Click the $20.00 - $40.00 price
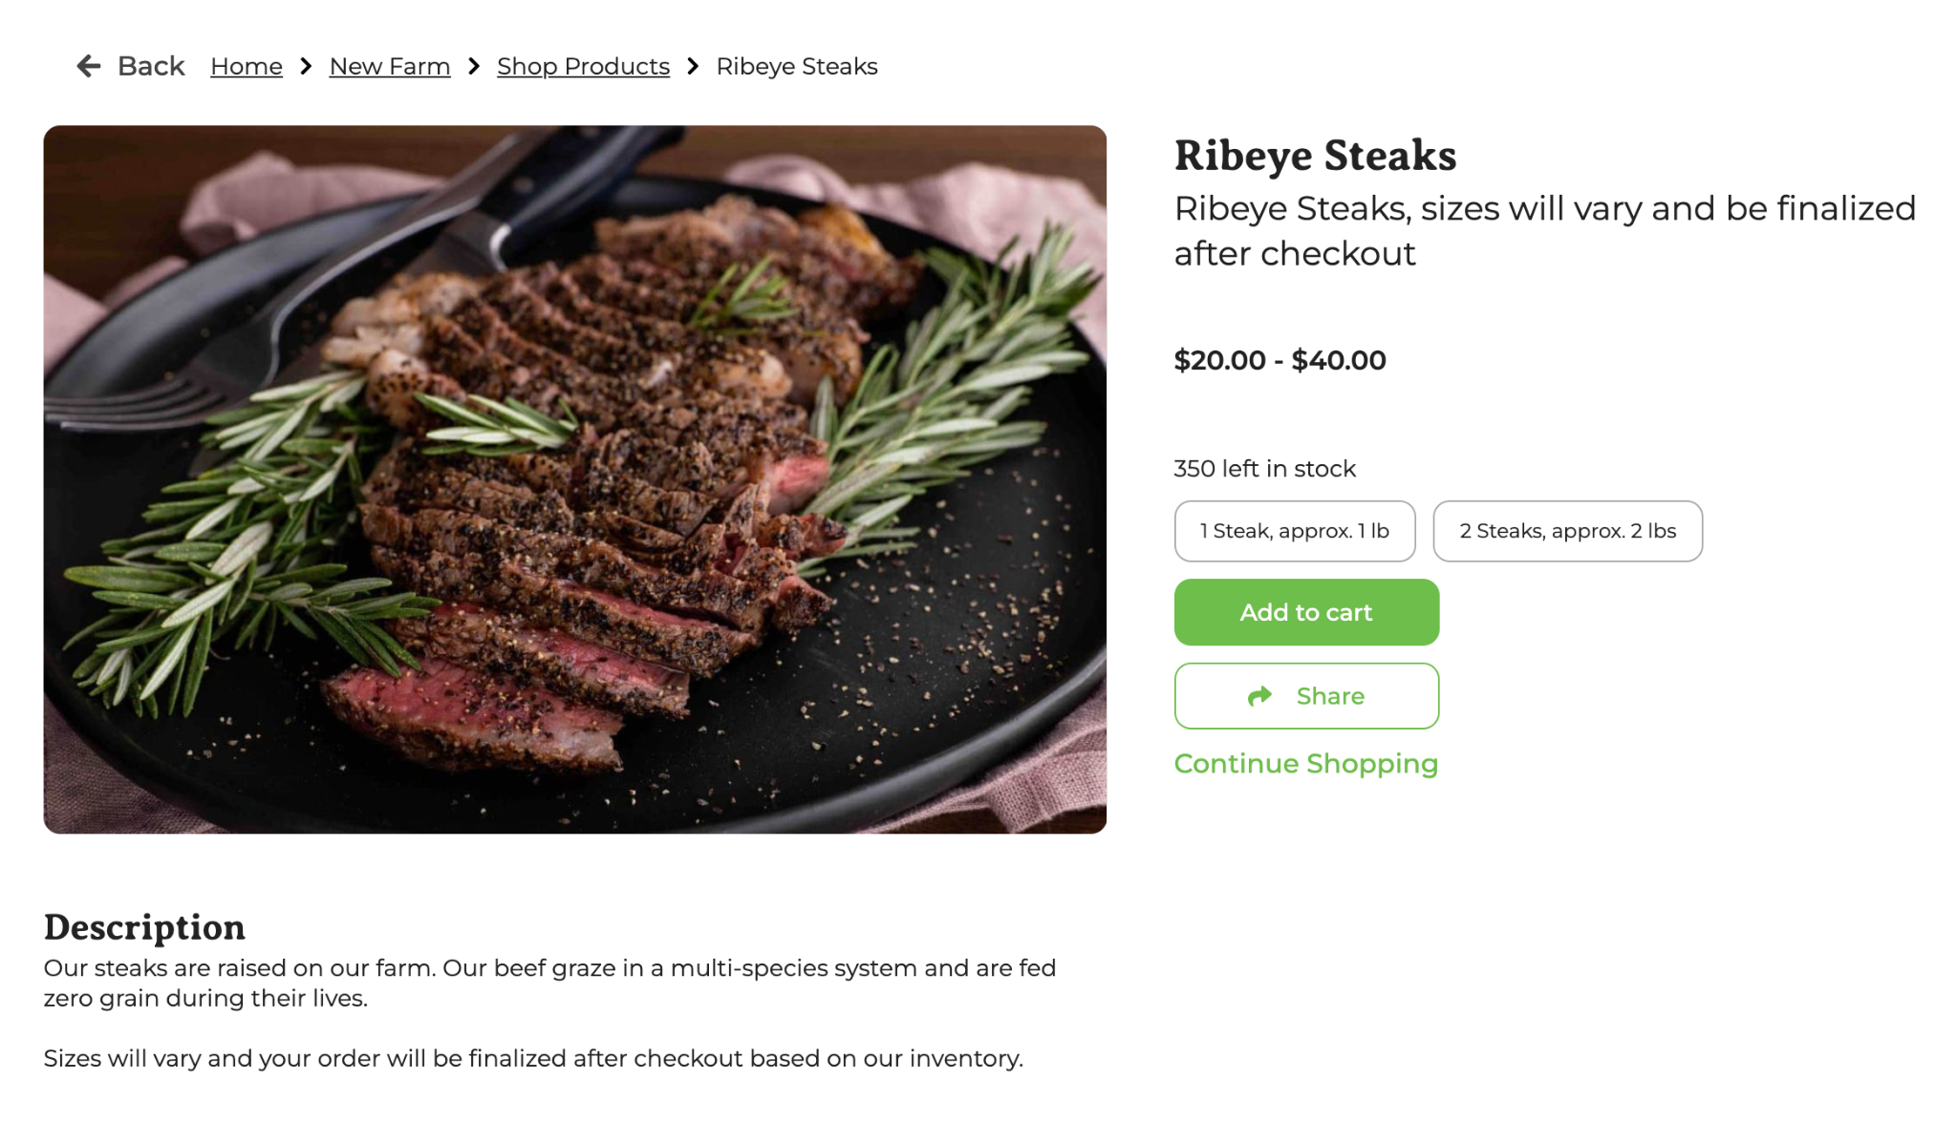1957x1123 pixels. [1280, 360]
